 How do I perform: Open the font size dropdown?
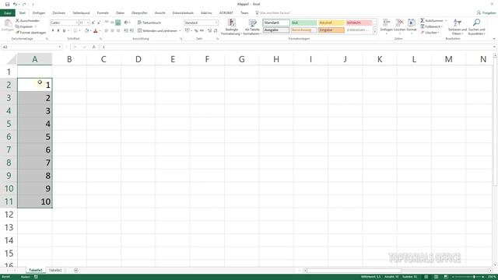coord(88,23)
